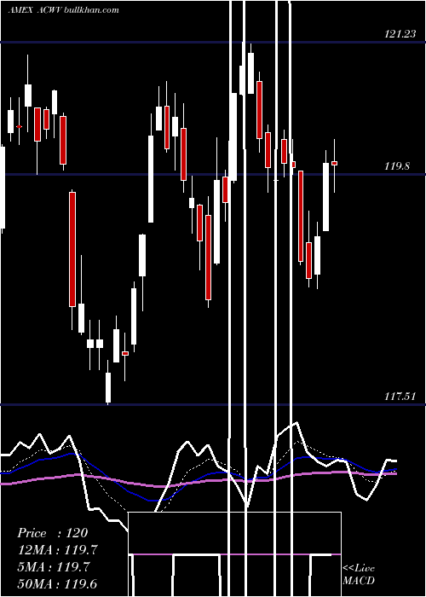Click the 50MA : 119.6 value
The width and height of the screenshot is (426, 597).
click(x=57, y=584)
